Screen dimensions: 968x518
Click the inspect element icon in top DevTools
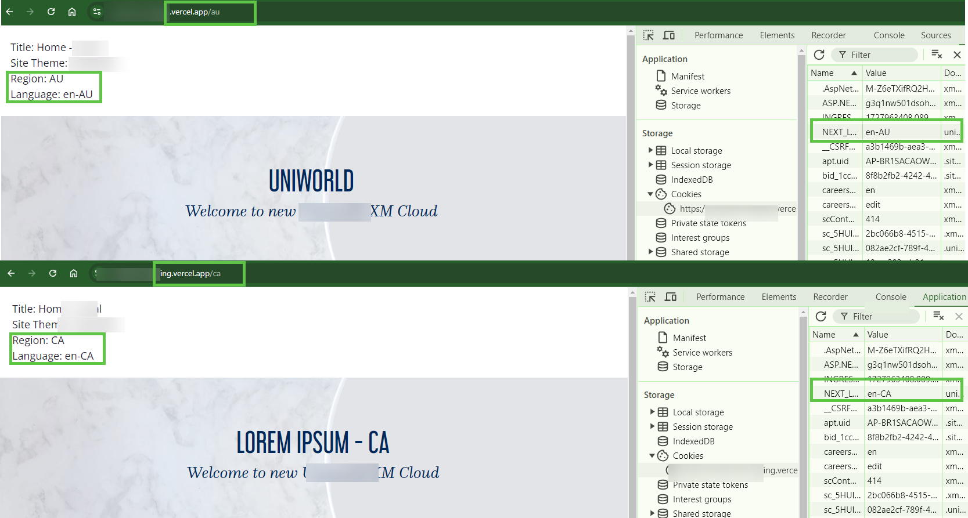click(x=649, y=35)
